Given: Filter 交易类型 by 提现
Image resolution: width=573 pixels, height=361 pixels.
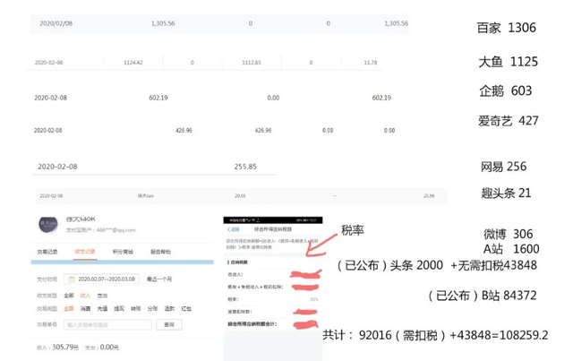Looking at the screenshot, I should (x=119, y=309).
